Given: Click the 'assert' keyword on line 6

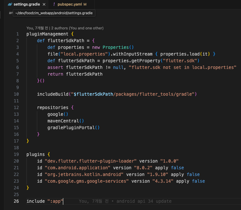Looking at the screenshot, I should coord(55,67).
